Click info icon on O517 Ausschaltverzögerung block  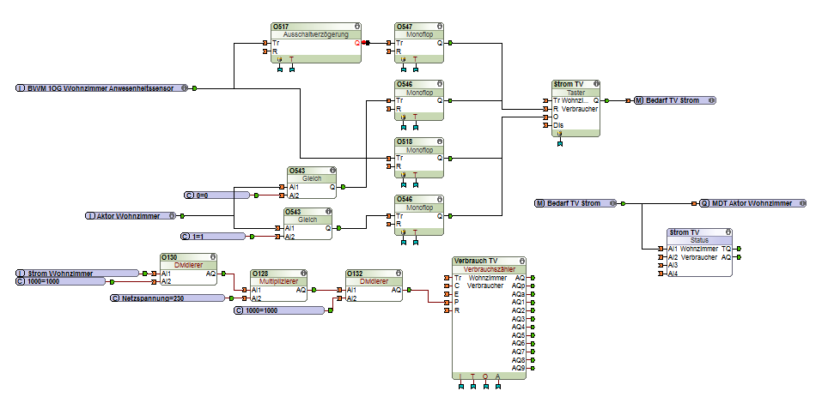point(357,27)
